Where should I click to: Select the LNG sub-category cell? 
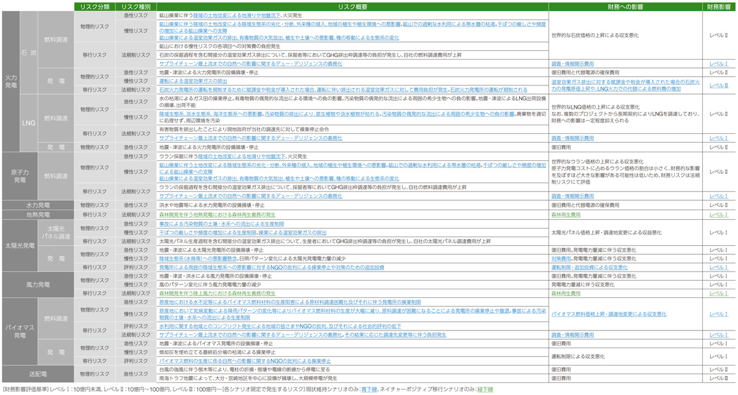point(29,123)
